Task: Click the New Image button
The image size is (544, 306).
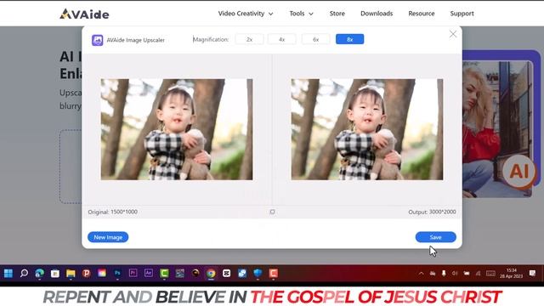Action: (x=108, y=237)
